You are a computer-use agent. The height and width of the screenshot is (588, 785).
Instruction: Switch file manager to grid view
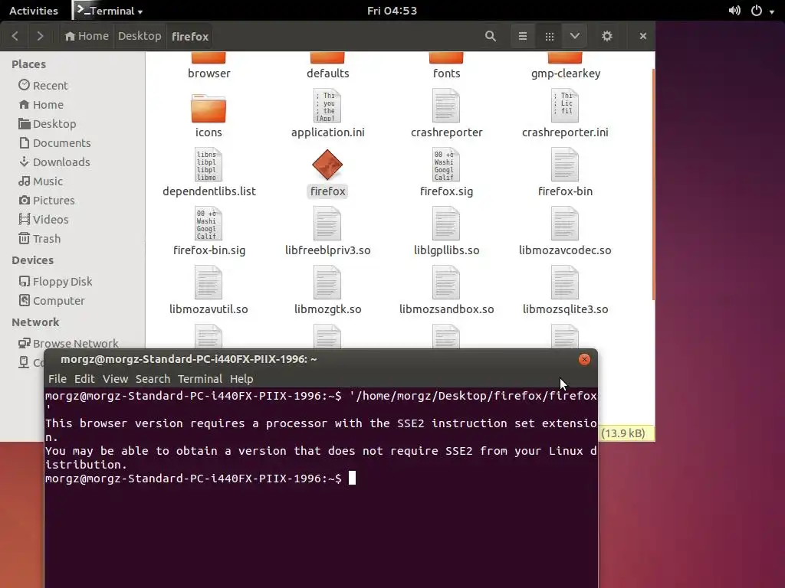pos(549,36)
